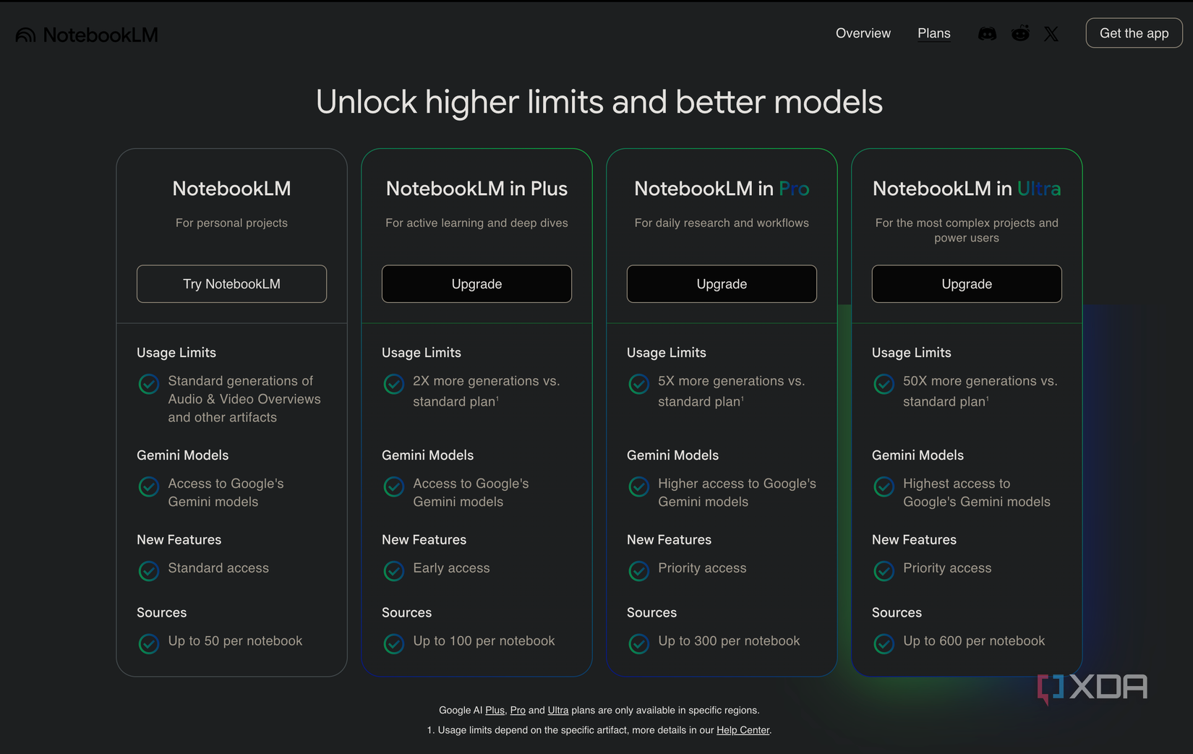Open the Help Center link

point(743,730)
